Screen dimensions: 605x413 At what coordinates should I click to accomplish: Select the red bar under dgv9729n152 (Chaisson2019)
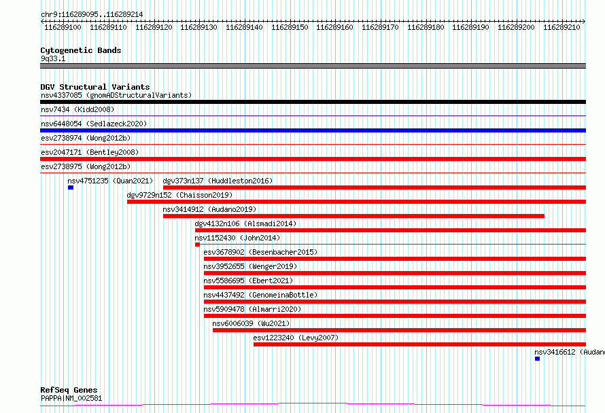coord(356,202)
